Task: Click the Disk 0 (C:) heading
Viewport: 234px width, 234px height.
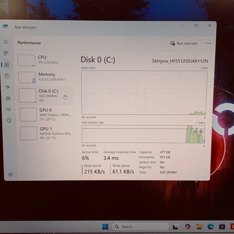Action: point(98,60)
